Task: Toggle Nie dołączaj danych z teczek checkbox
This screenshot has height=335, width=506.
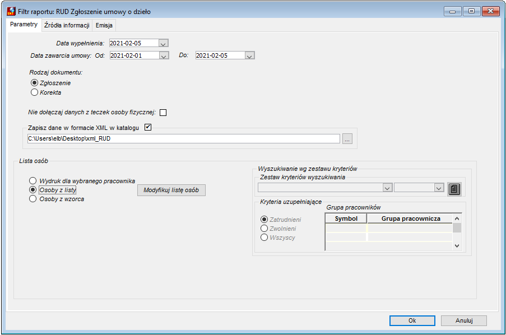Action: 163,113
